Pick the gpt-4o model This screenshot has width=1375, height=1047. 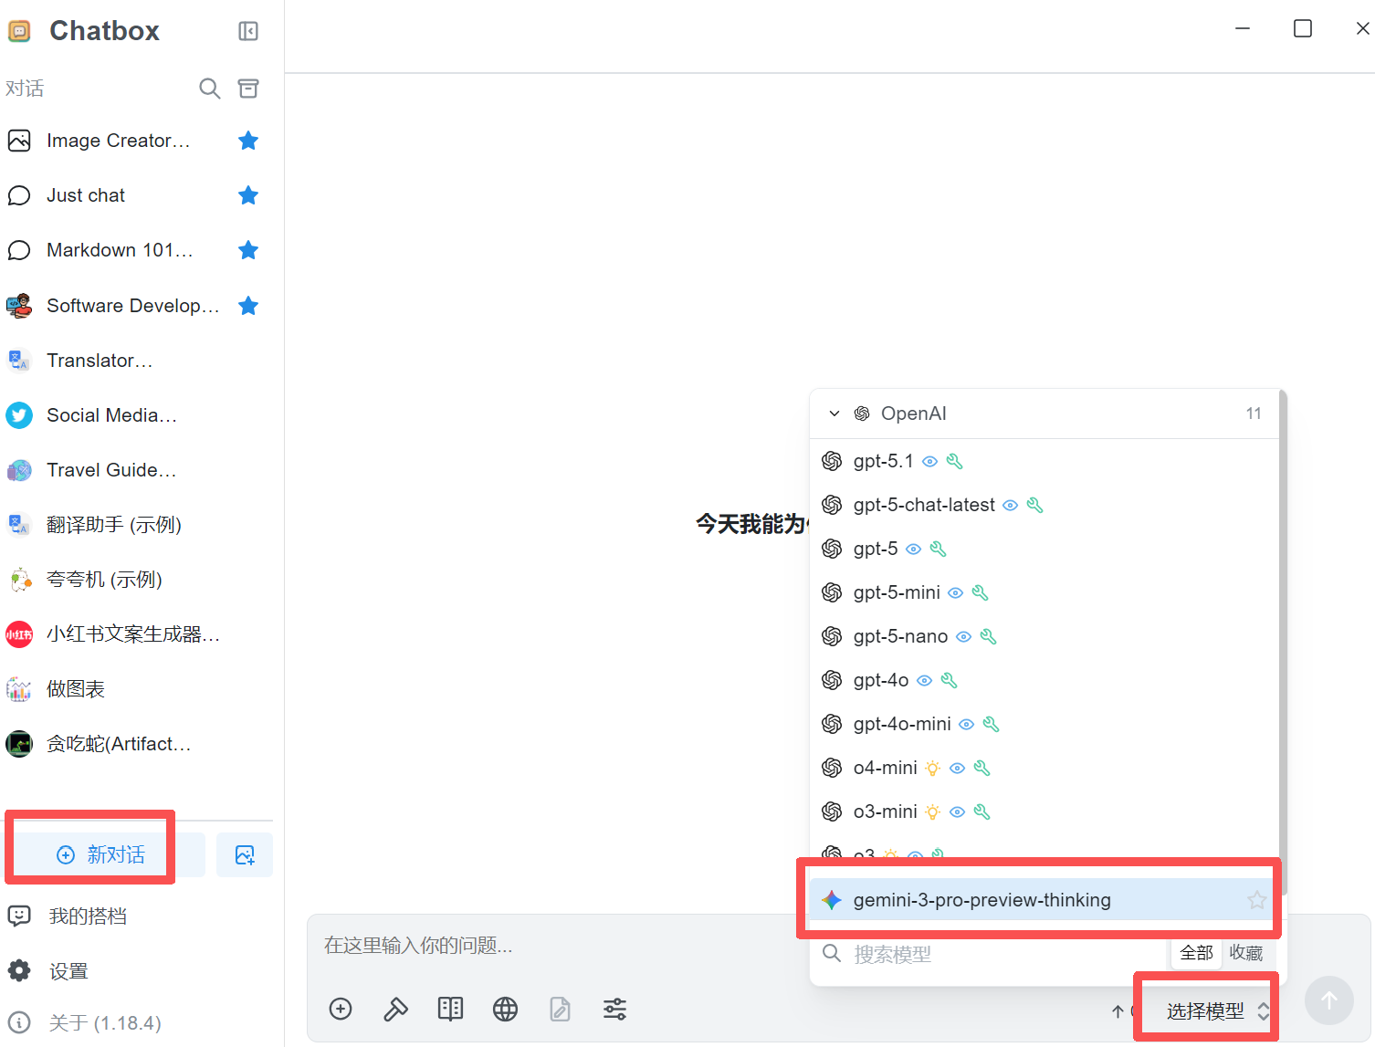click(1044, 680)
